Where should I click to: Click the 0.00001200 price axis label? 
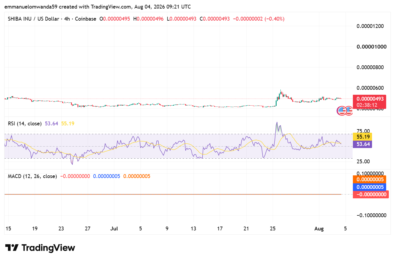370,26
